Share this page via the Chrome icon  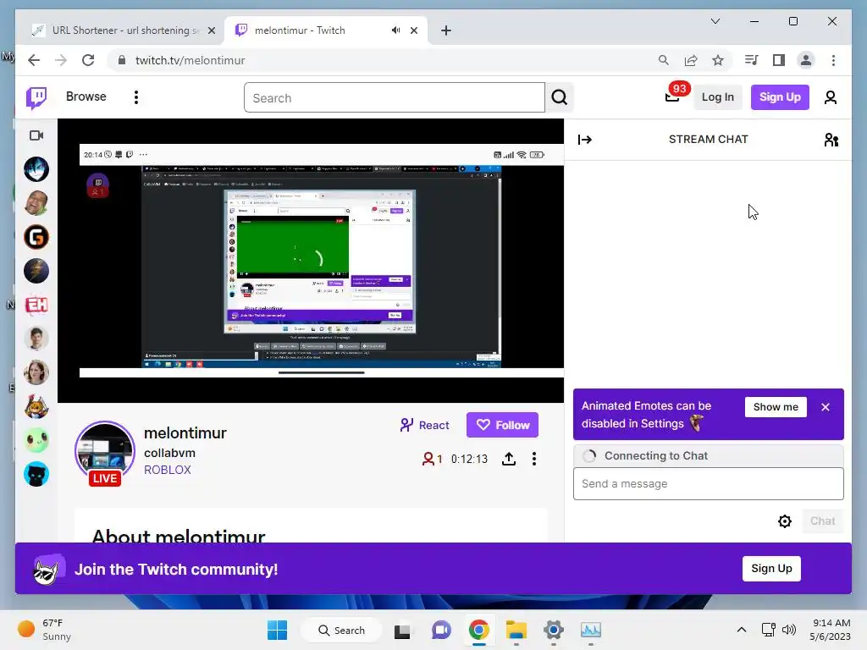(691, 60)
